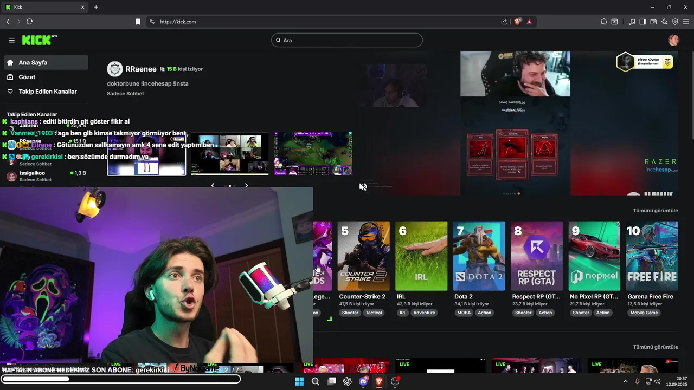
Task: Click Adventure tag under IRL
Action: pyautogui.click(x=424, y=313)
